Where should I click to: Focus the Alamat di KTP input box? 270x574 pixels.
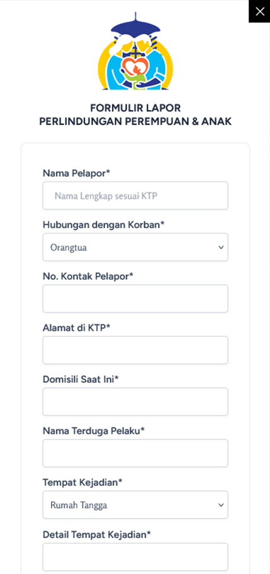tap(135, 350)
